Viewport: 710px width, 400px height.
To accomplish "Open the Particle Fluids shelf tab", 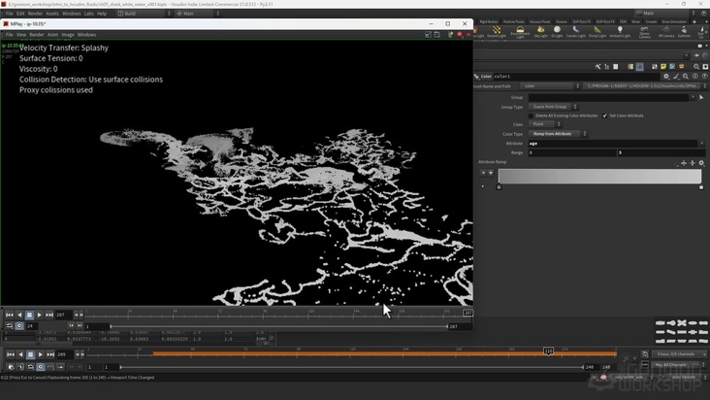I will 514,20.
